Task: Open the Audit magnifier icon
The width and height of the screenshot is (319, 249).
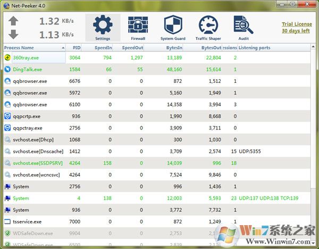Action: pos(242,25)
